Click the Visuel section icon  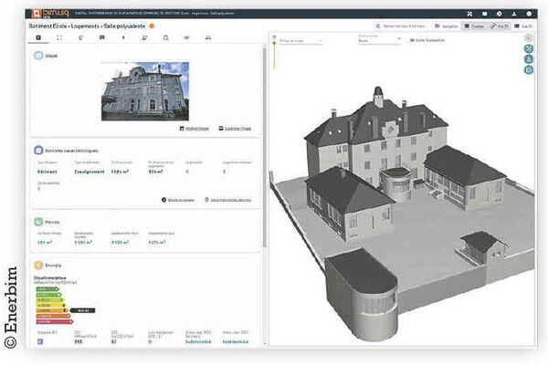coord(38,56)
